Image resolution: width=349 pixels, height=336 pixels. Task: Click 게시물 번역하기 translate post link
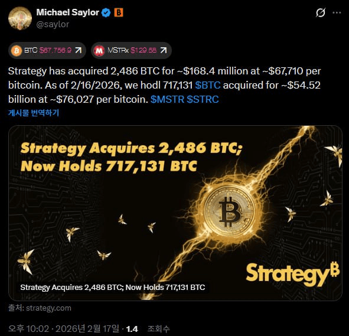pyautogui.click(x=34, y=113)
